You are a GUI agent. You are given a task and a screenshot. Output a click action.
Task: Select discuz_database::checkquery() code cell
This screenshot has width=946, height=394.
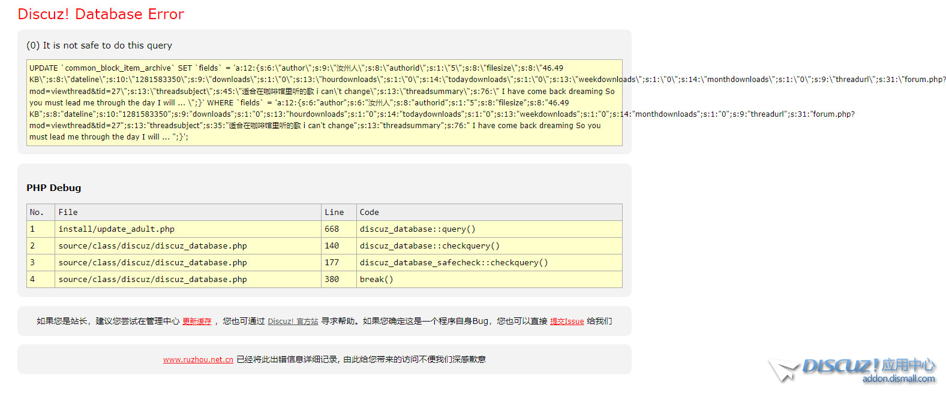489,246
